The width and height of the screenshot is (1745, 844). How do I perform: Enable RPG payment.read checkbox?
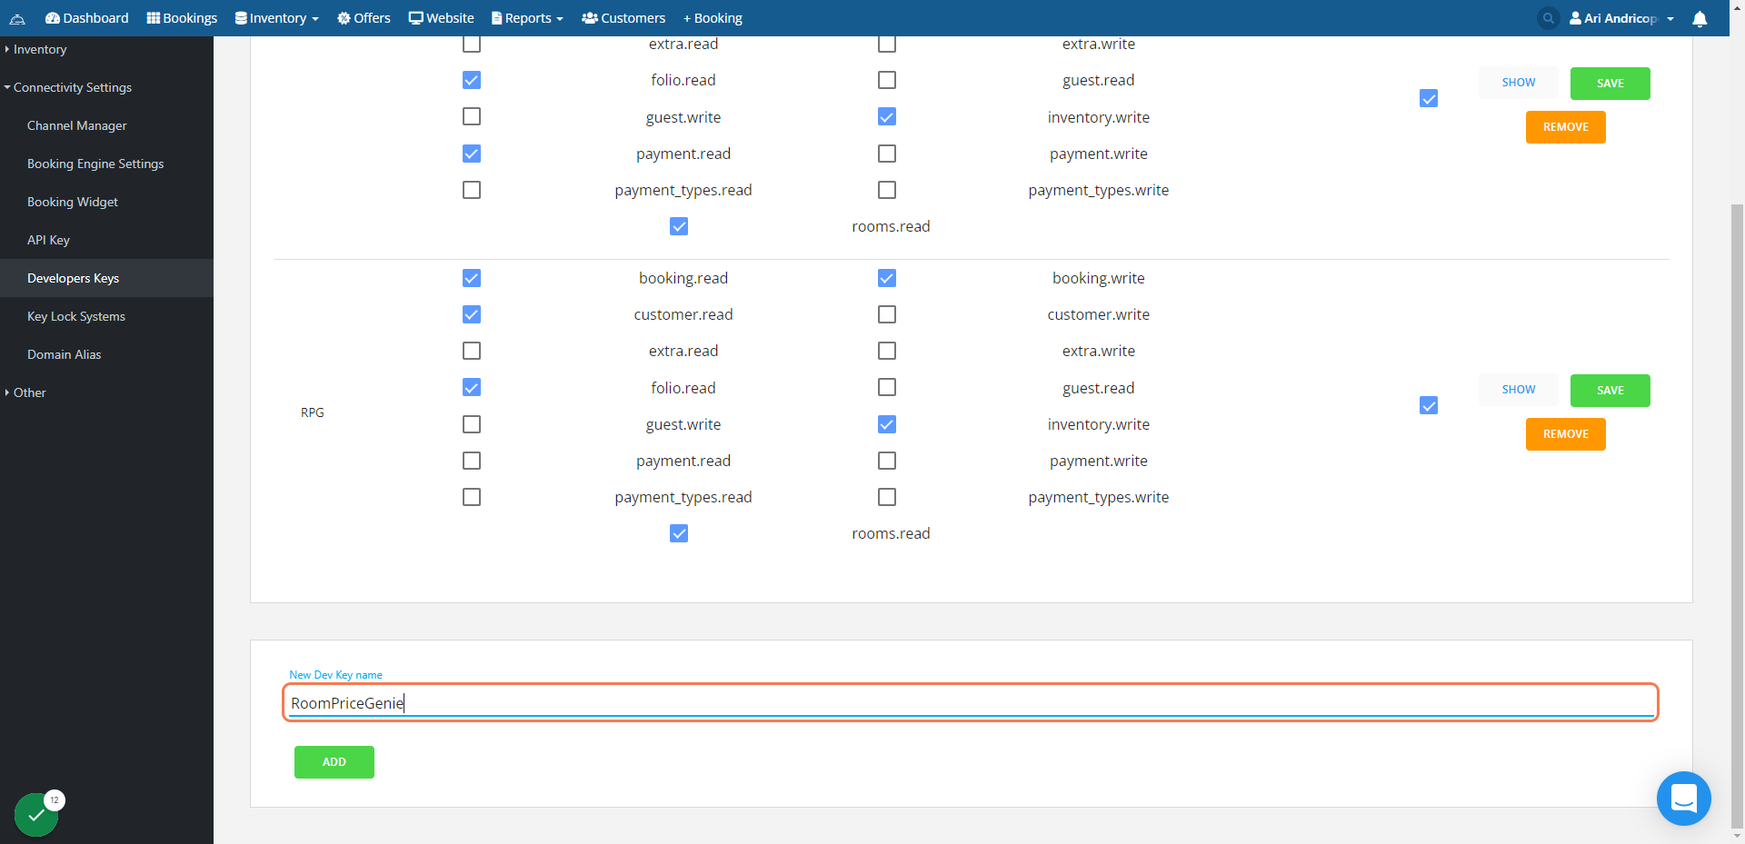coord(472,461)
